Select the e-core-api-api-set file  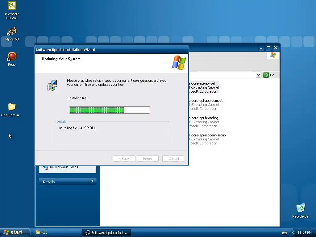tap(204, 87)
